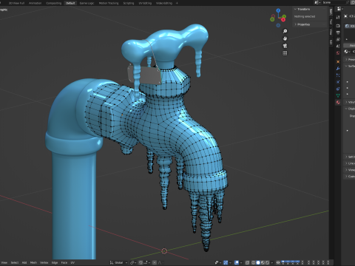Open the Edge menu in viewport header
355x266 pixels.
[55, 263]
